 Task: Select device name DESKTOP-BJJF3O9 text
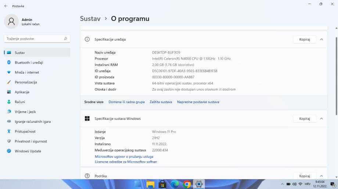pyautogui.click(x=166, y=52)
